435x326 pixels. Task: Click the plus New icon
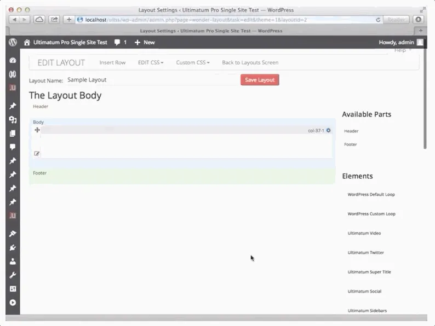coord(138,42)
